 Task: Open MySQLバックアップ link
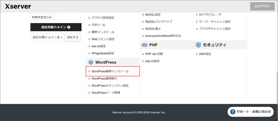[159, 22]
